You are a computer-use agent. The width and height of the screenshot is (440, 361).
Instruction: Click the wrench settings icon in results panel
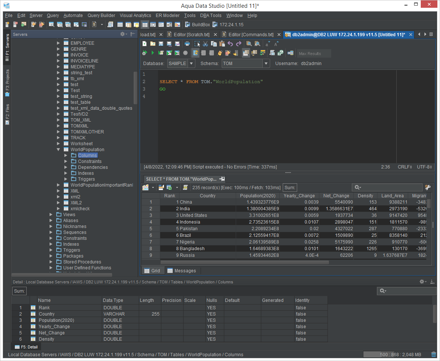(428, 187)
